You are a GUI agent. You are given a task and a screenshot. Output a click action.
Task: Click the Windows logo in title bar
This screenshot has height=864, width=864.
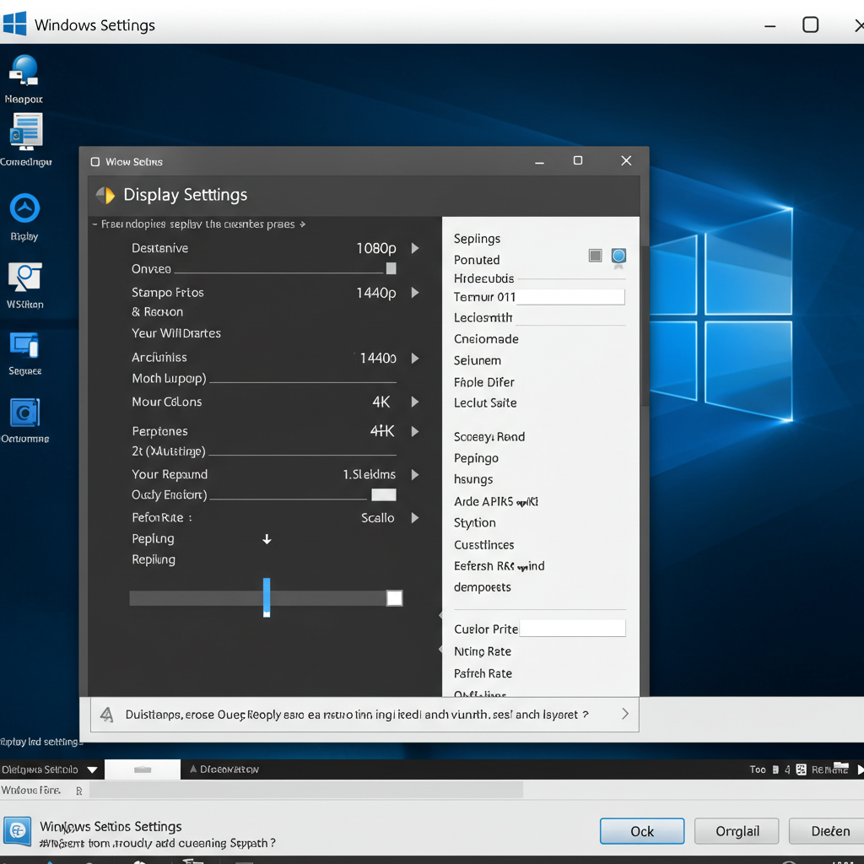(x=14, y=24)
